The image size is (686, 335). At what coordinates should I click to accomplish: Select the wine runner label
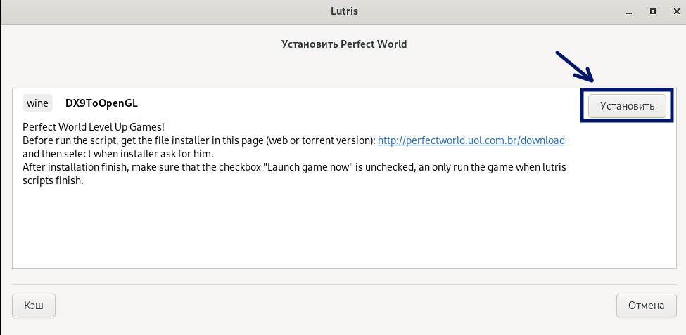37,103
